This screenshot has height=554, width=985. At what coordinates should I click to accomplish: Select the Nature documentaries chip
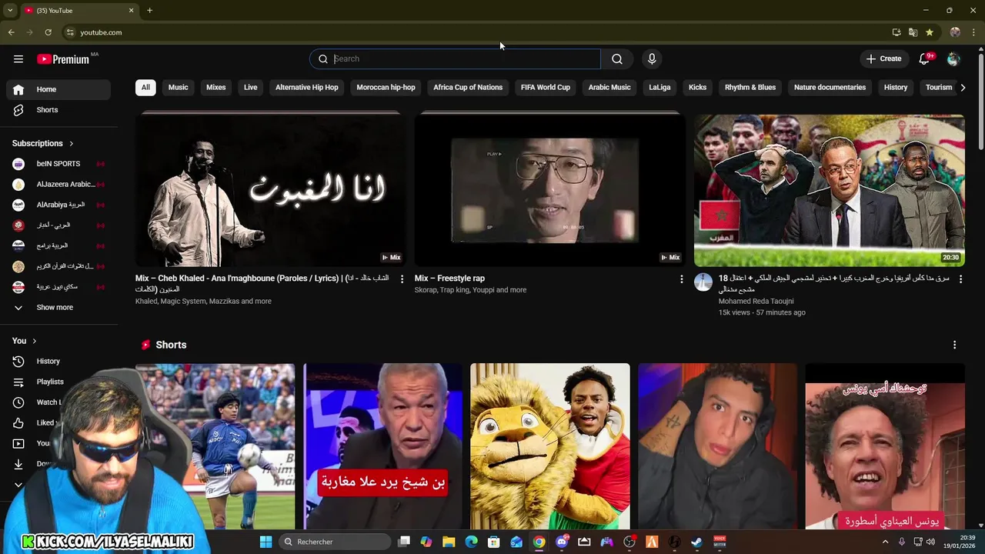pos(830,87)
